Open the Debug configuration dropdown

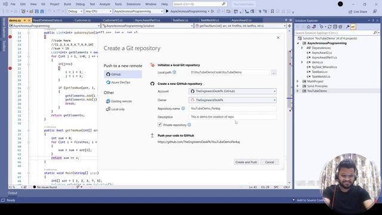(x=75, y=11)
